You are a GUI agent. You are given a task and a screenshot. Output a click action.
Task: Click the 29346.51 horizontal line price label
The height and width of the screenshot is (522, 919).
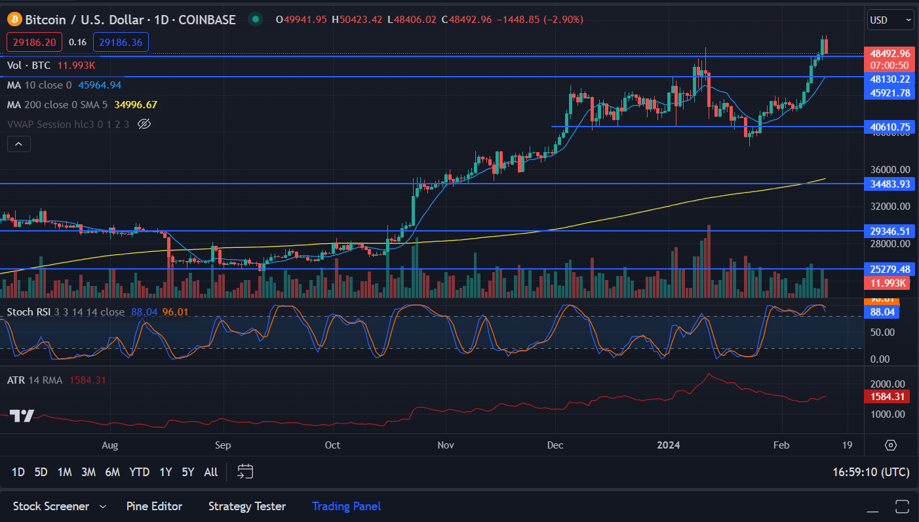tap(890, 231)
